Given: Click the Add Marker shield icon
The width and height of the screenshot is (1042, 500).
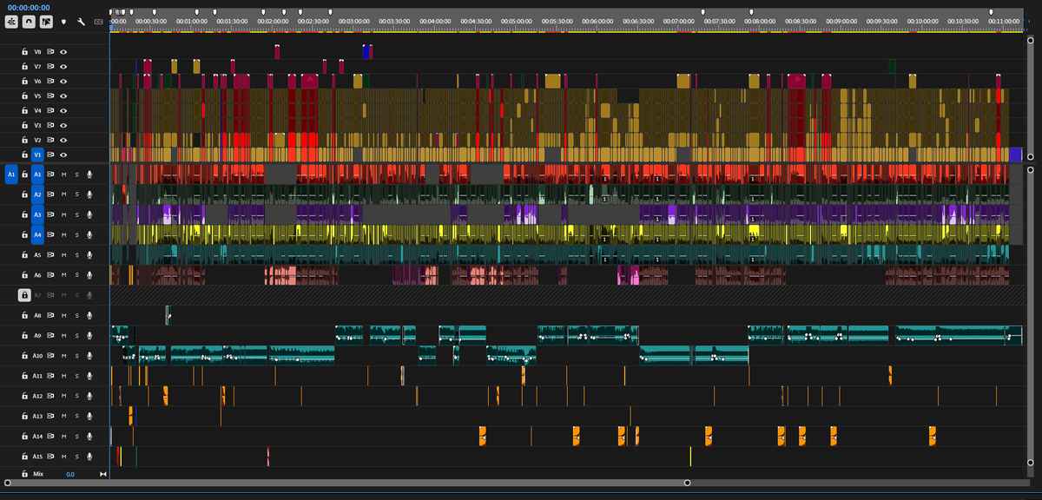Looking at the screenshot, I should (63, 21).
